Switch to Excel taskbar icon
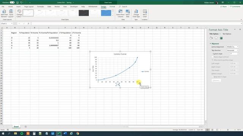 click(x=59, y=133)
